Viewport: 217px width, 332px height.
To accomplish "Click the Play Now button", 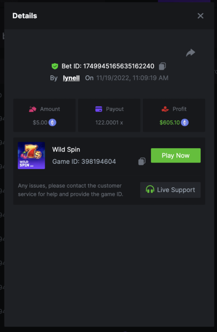I will 176,155.
